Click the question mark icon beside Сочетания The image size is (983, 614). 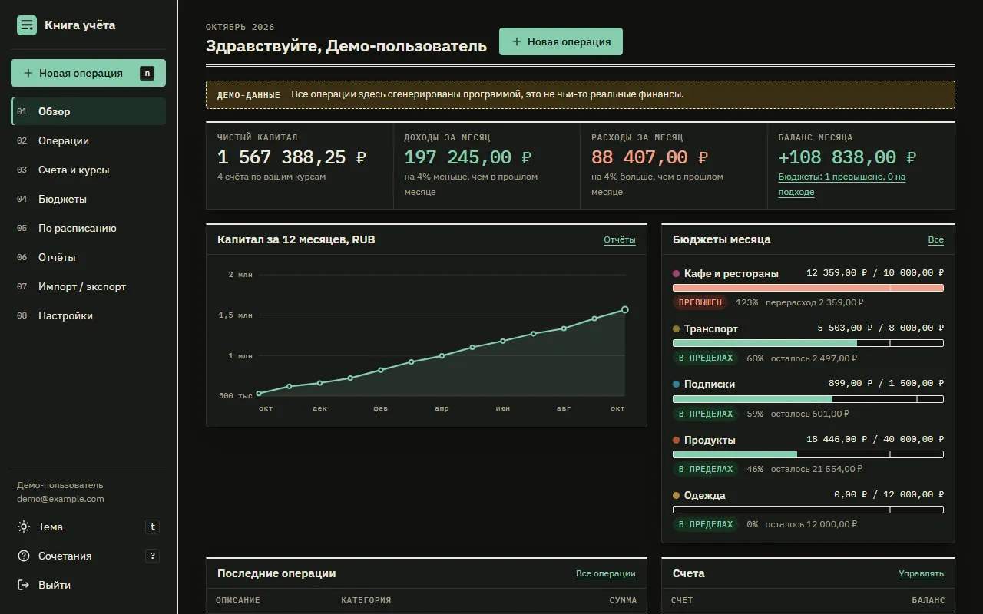pyautogui.click(x=23, y=556)
